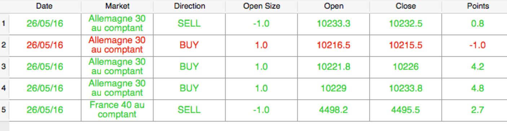
Task: Sort trades by Direction column header
Action: point(189,6)
